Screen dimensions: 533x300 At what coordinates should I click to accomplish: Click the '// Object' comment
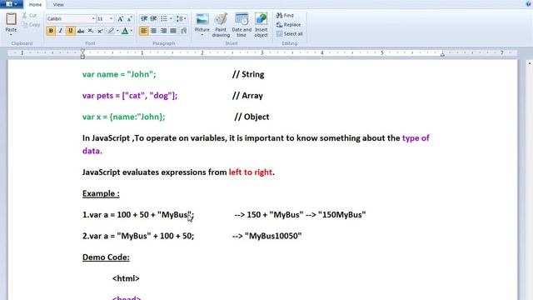(x=252, y=117)
